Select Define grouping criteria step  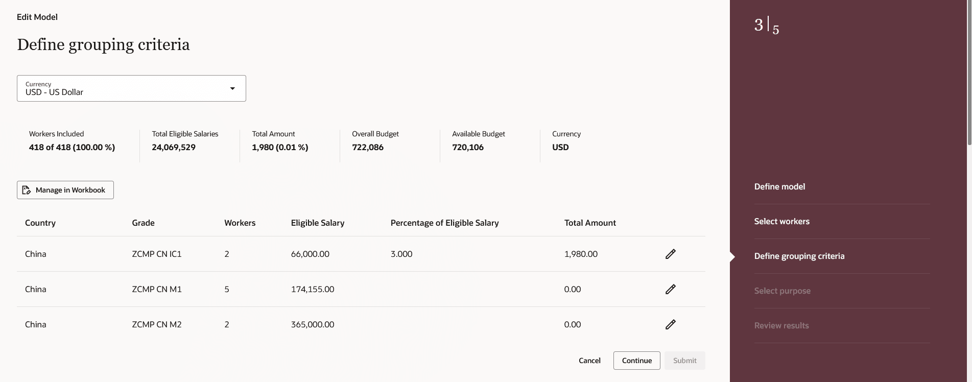click(x=799, y=256)
